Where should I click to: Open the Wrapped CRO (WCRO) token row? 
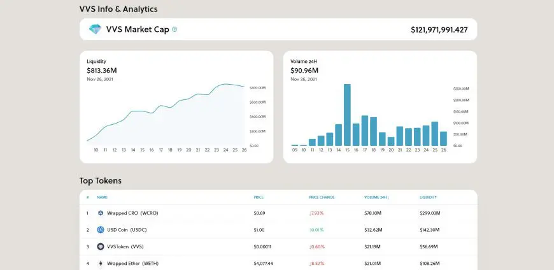278,213
